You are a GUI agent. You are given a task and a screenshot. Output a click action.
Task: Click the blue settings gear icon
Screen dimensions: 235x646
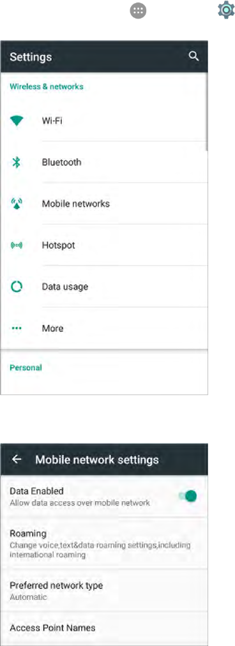(226, 10)
